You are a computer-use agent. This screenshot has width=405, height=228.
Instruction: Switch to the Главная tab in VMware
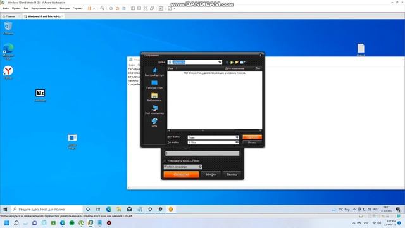pyautogui.click(x=10, y=16)
